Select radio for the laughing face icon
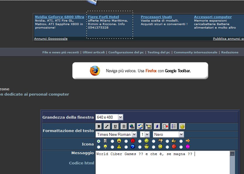The height and width of the screenshot is (174, 244). pos(112,141)
